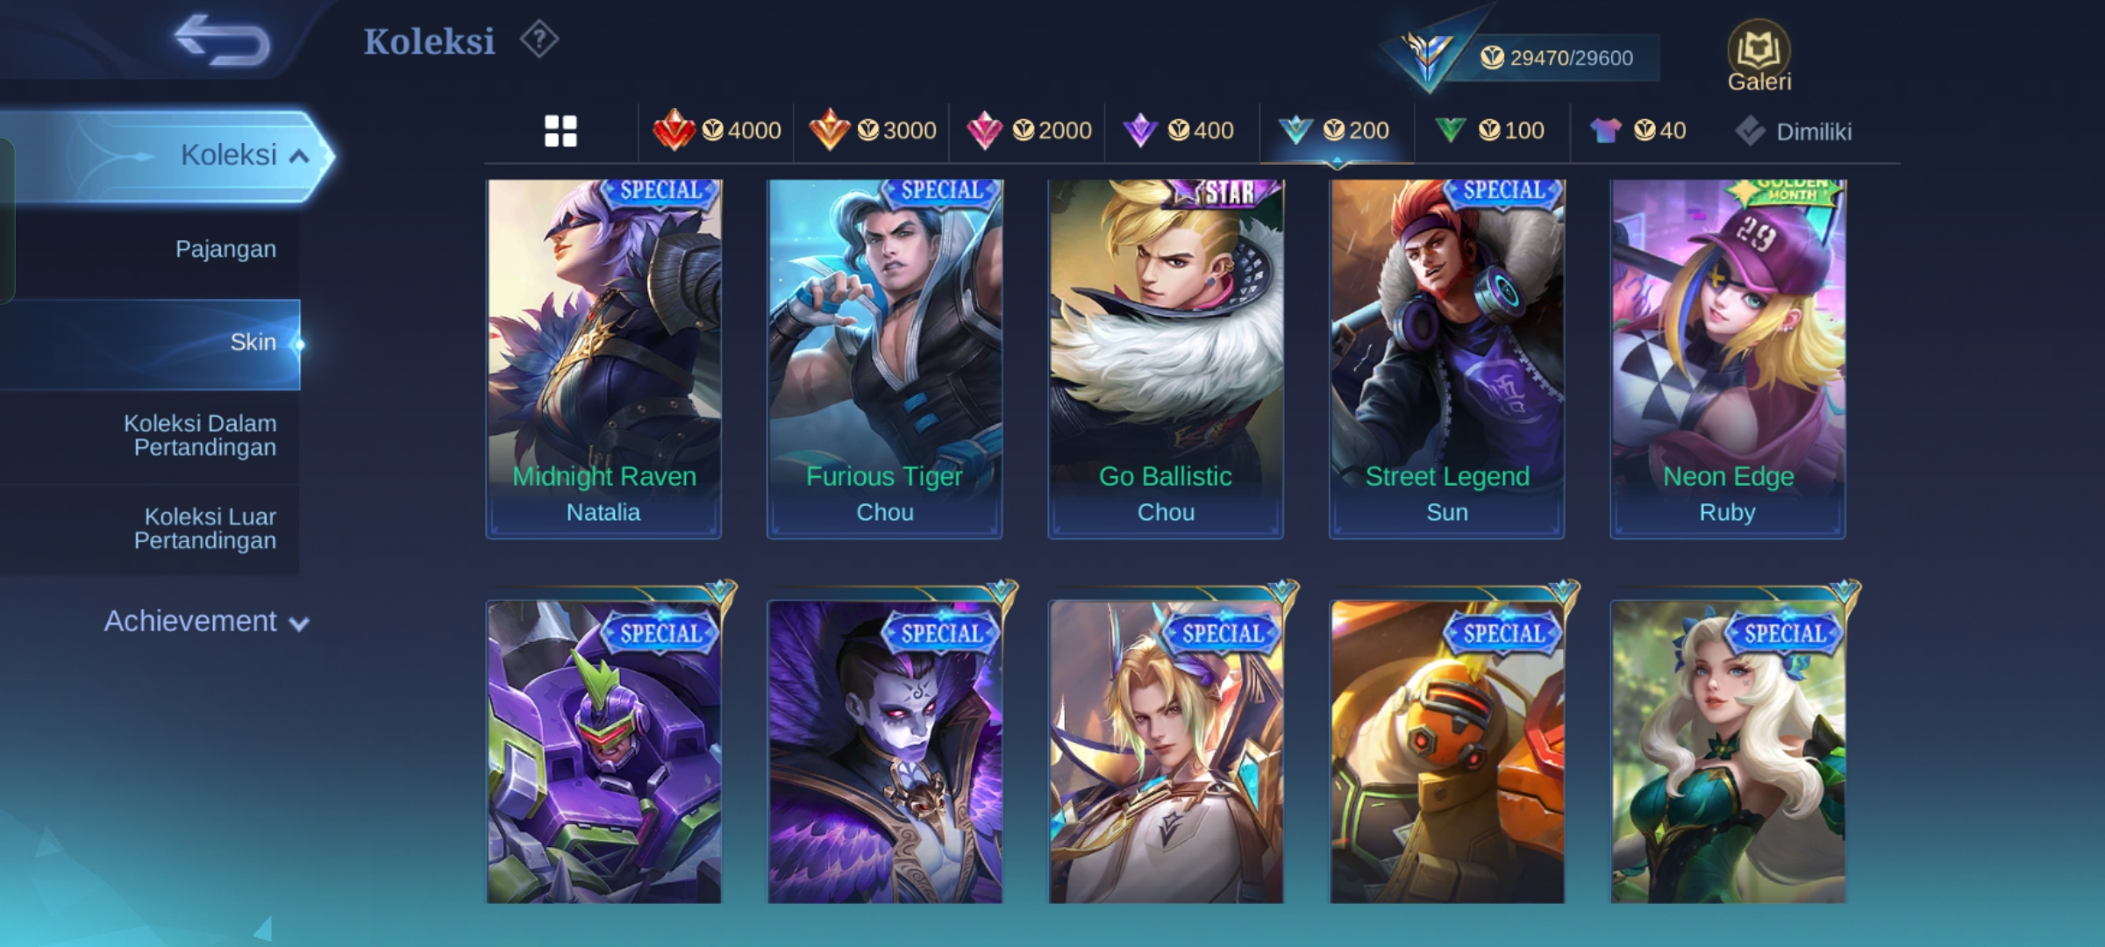This screenshot has width=2105, height=947.
Task: Open Midnight Raven Natalia skin card
Action: click(x=603, y=359)
